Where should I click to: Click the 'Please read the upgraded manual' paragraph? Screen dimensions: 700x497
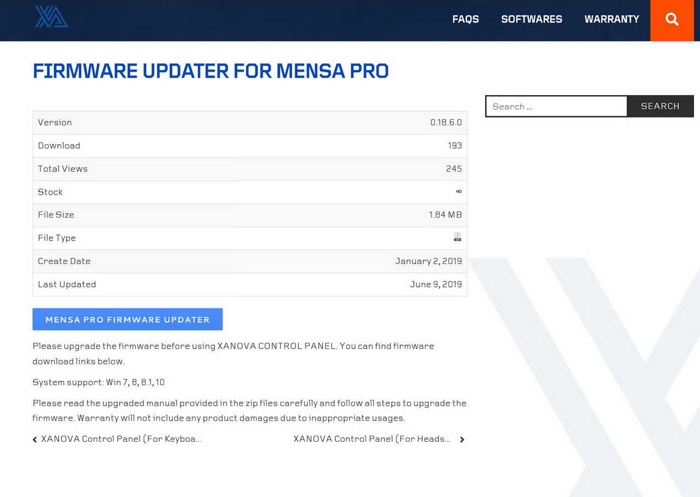point(249,411)
